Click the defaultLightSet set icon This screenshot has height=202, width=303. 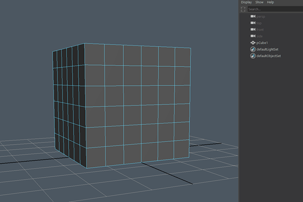(253, 49)
